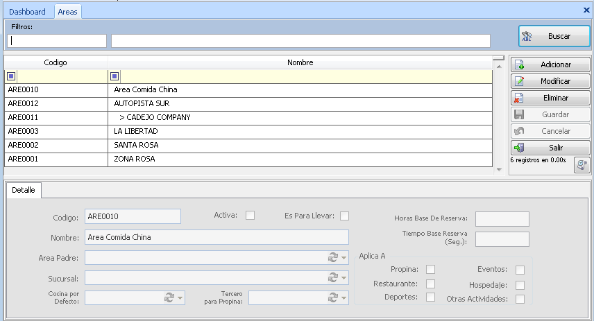Click the Nombre column filter icon

click(x=114, y=76)
